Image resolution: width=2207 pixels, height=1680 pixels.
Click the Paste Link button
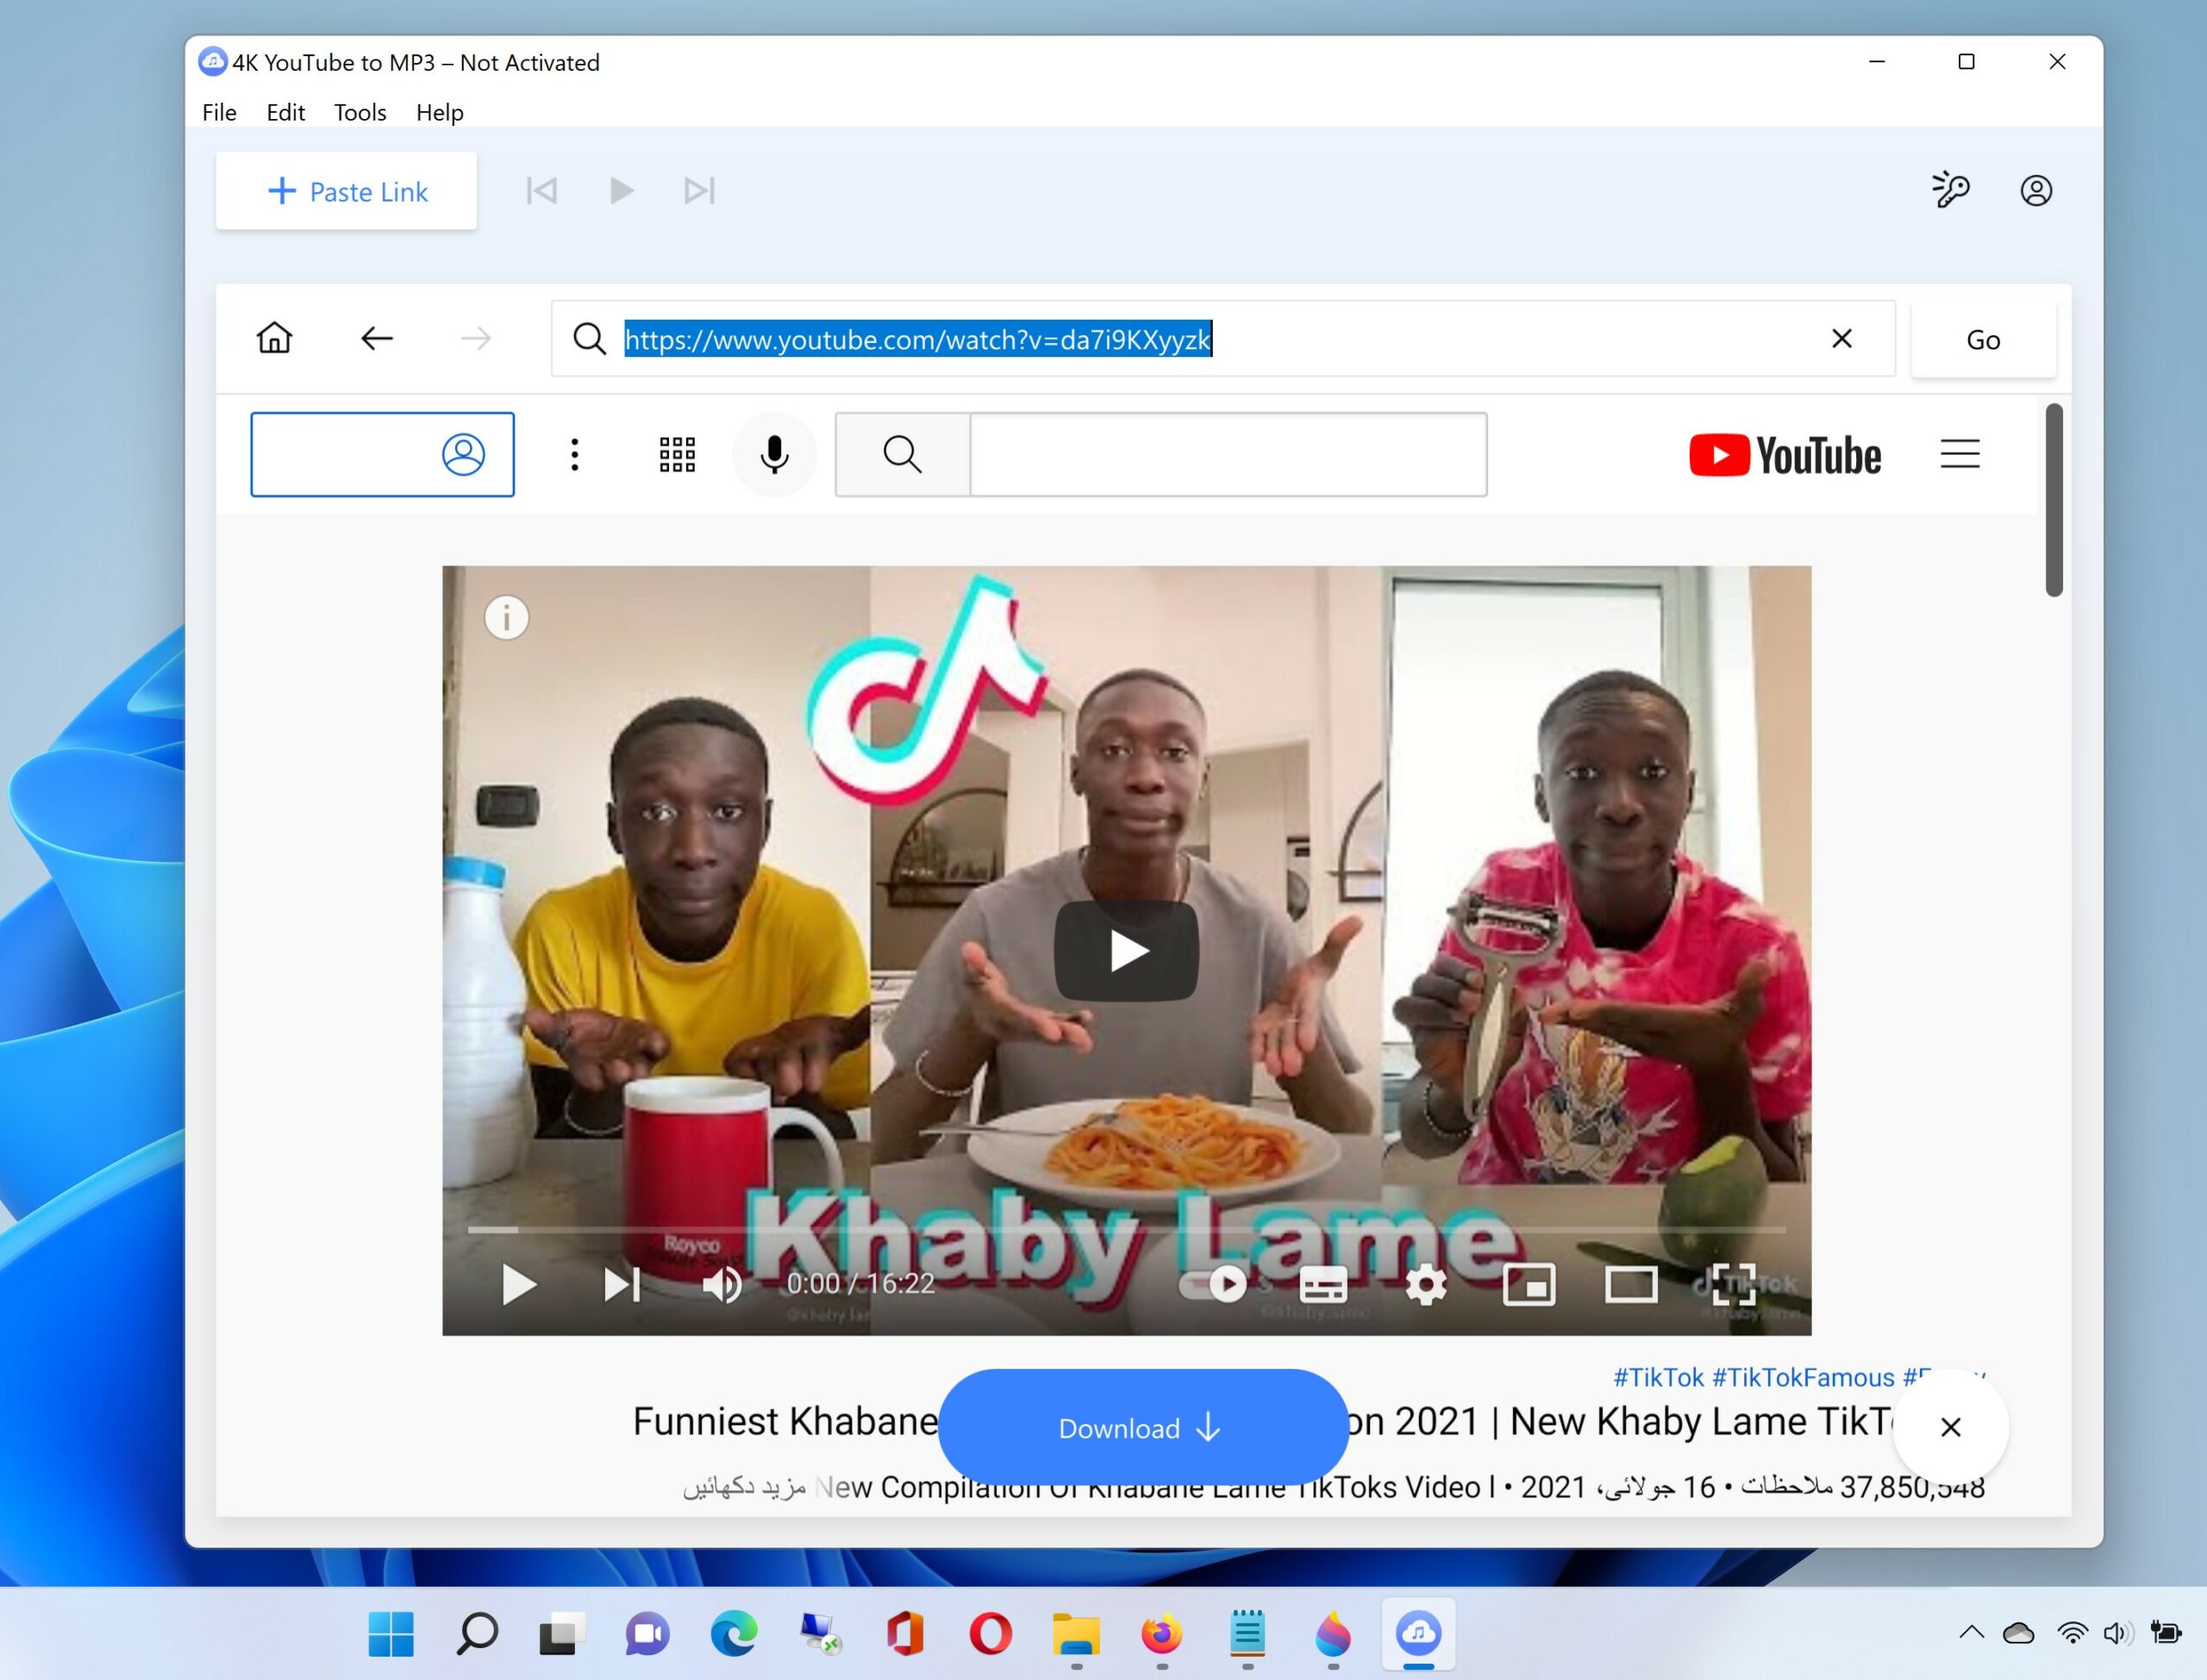pos(346,191)
